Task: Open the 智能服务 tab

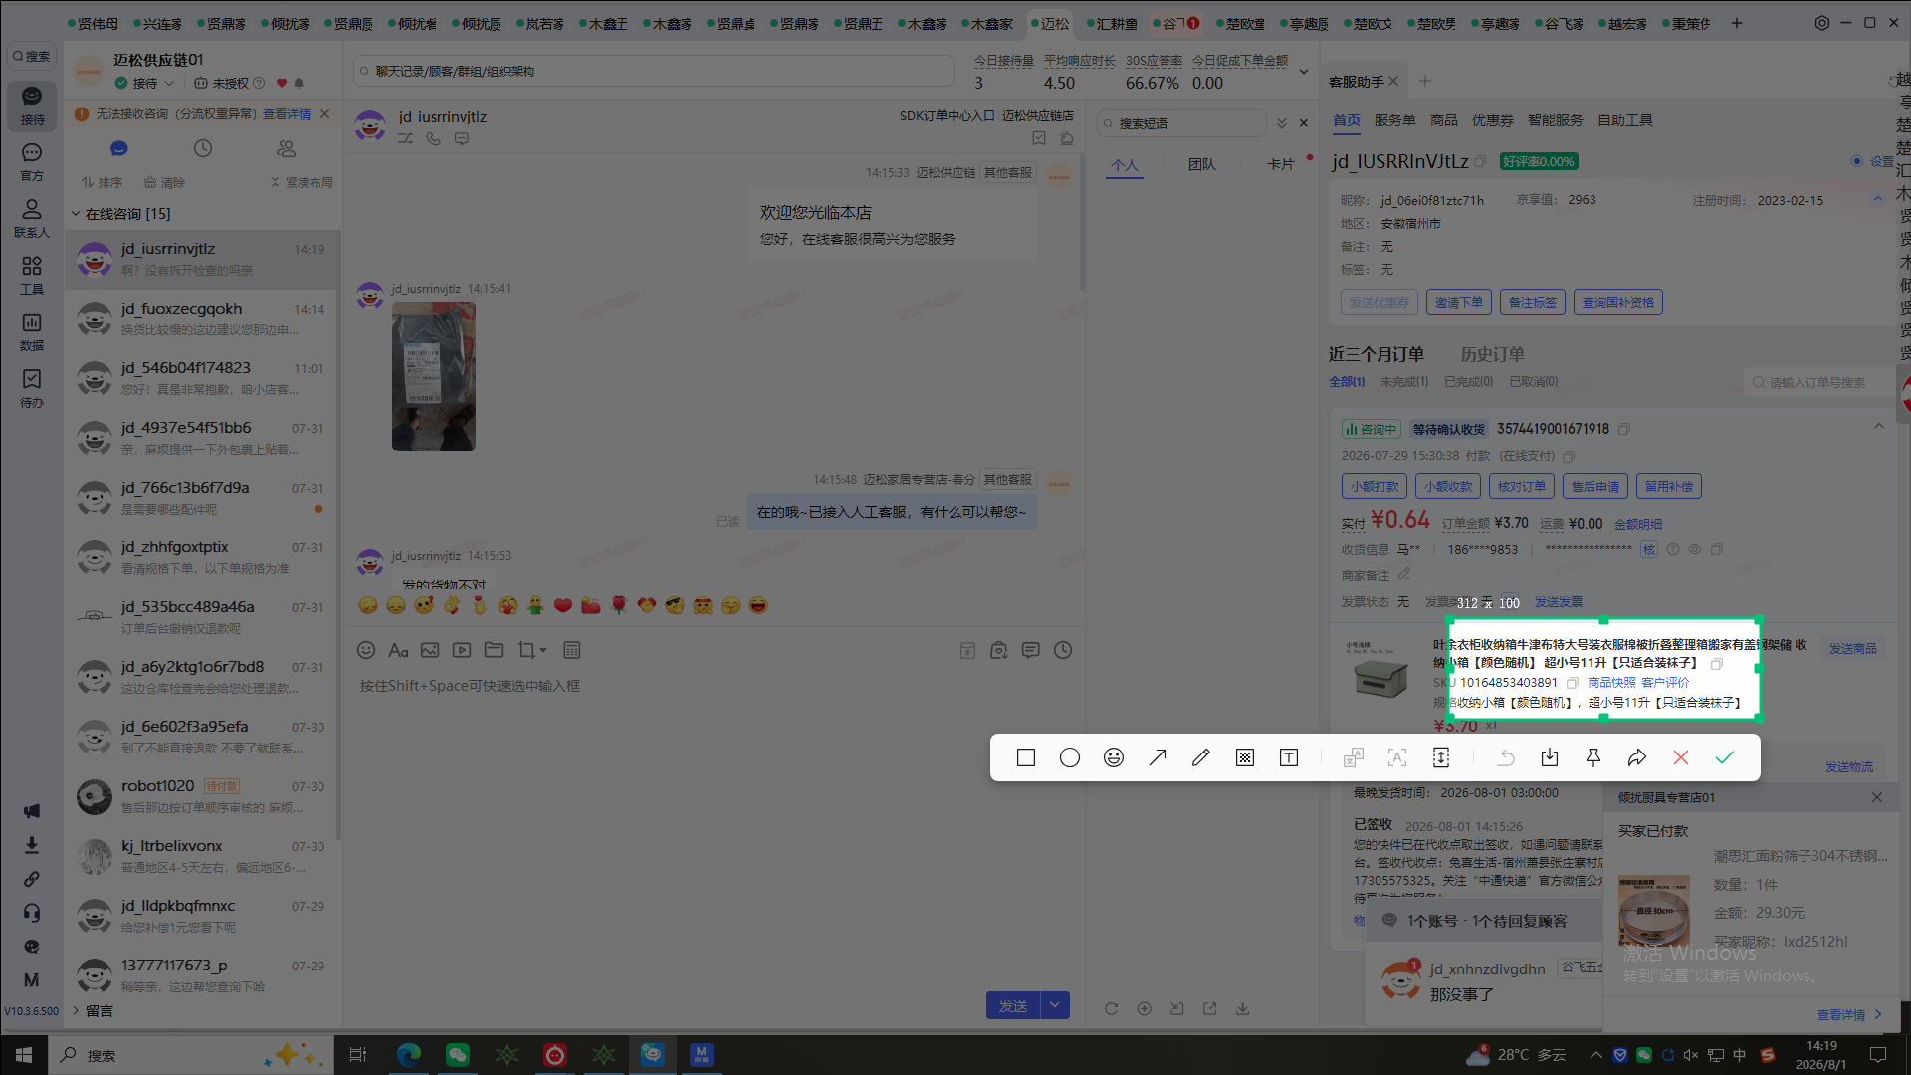Action: point(1556,120)
